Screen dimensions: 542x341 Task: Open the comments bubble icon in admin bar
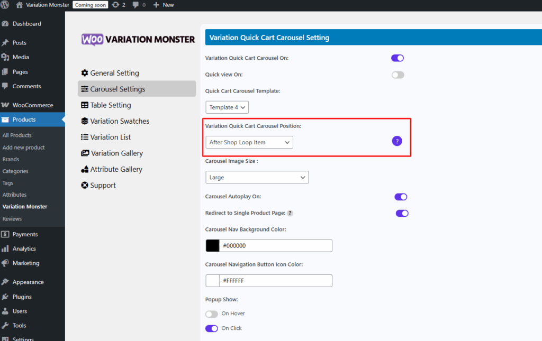click(x=135, y=5)
